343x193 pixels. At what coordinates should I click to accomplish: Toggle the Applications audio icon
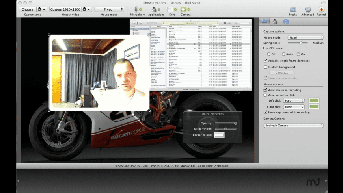(156, 9)
